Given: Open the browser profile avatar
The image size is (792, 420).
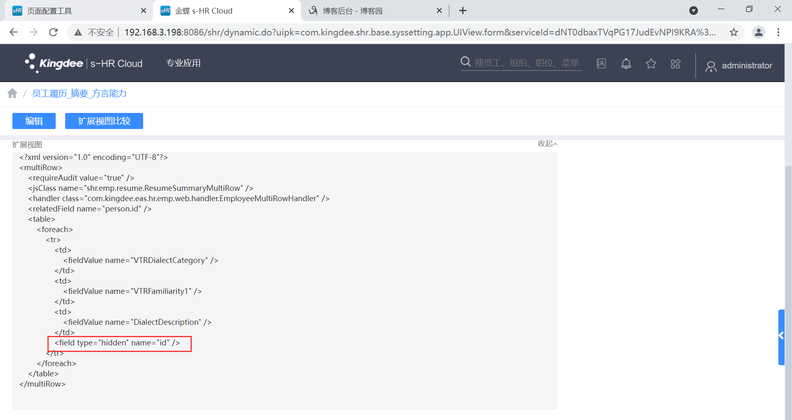Looking at the screenshot, I should [x=759, y=32].
